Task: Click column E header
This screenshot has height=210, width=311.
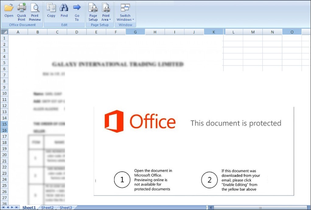Action: [x=96, y=32]
